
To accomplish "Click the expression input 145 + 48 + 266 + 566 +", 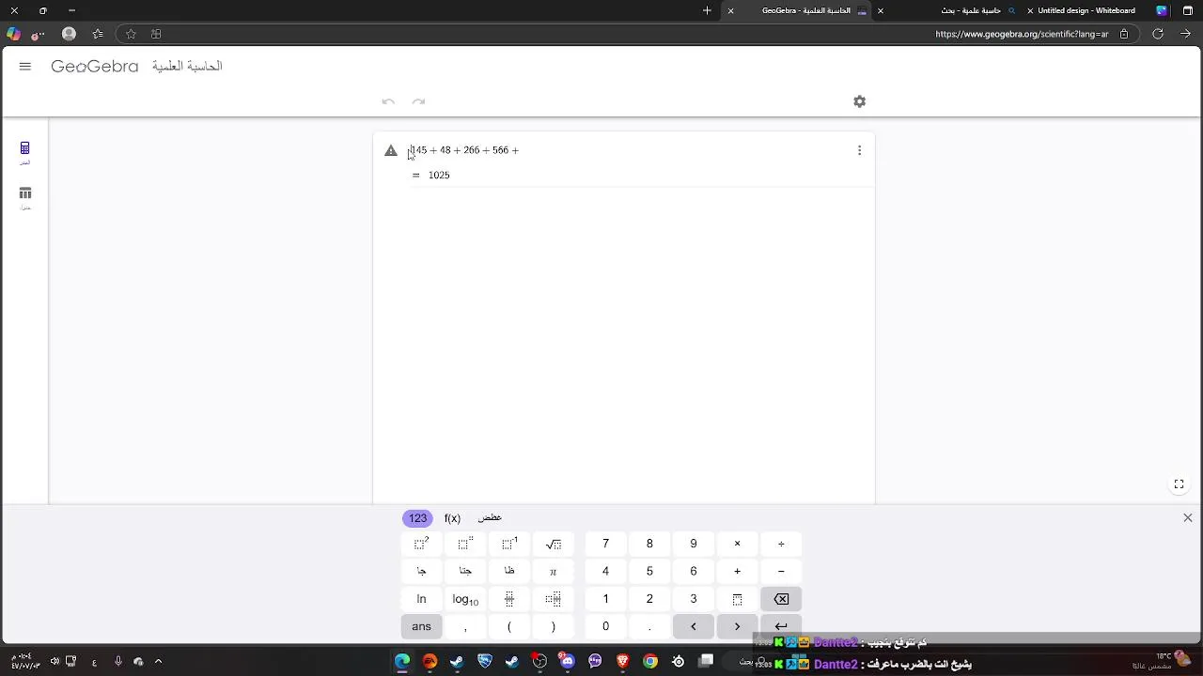I will tap(464, 150).
